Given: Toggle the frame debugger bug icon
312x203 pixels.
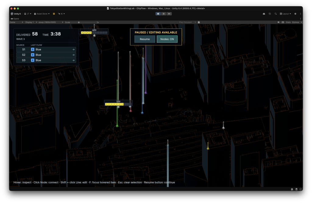Looking at the screenshot, I should click(199, 22).
